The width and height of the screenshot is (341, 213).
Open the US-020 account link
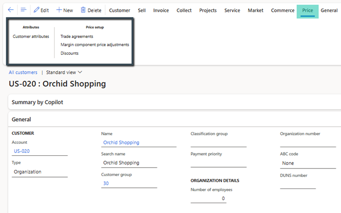[22, 151]
